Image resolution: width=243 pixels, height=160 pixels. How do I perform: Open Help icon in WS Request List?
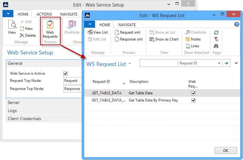(236, 24)
